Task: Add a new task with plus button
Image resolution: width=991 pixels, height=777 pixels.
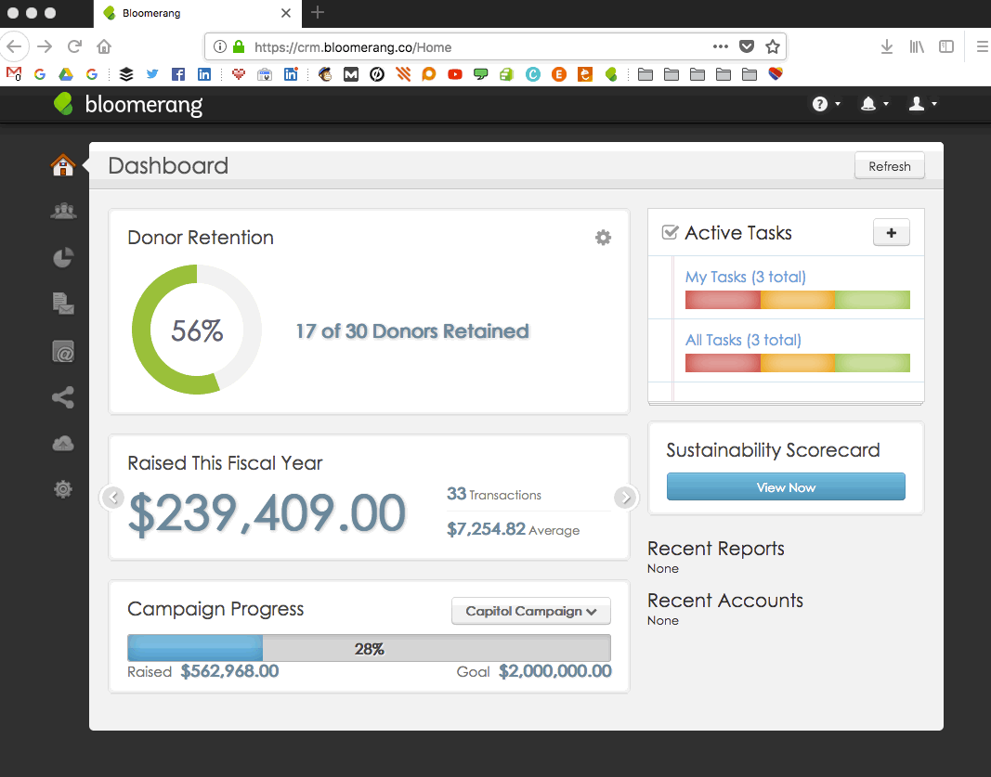Action: click(891, 232)
